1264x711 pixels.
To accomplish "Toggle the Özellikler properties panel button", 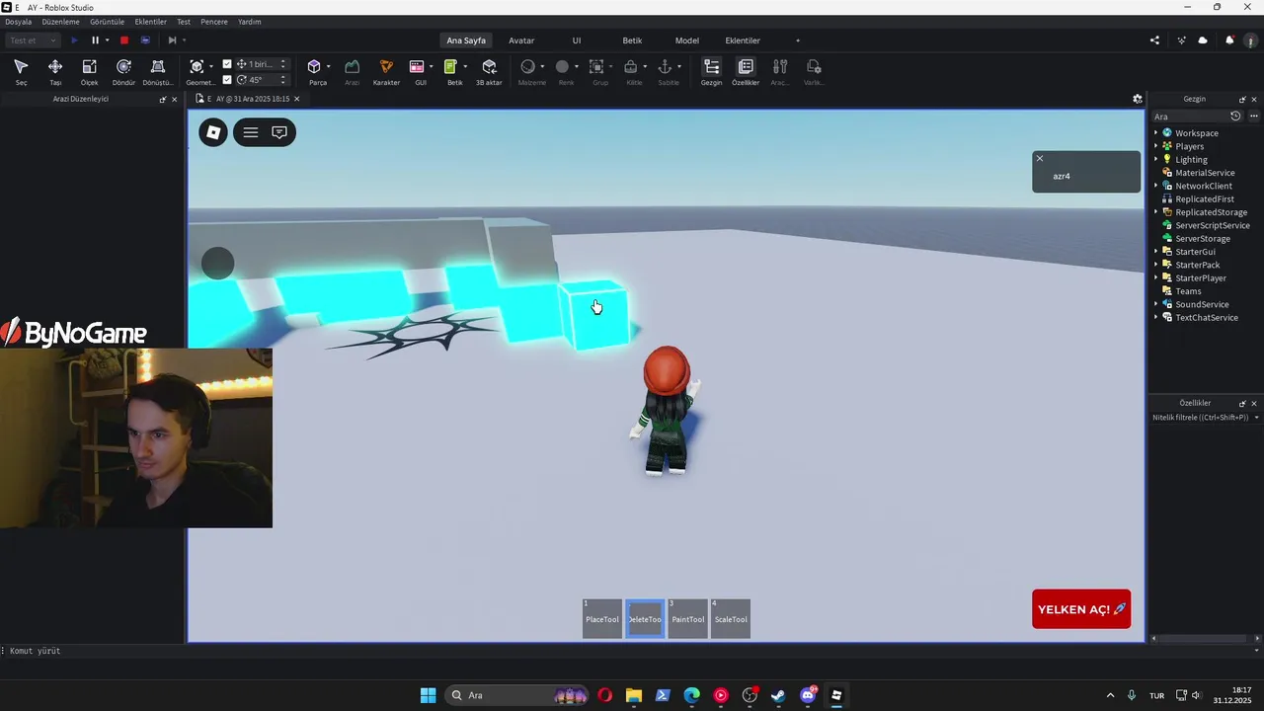I will click(746, 71).
